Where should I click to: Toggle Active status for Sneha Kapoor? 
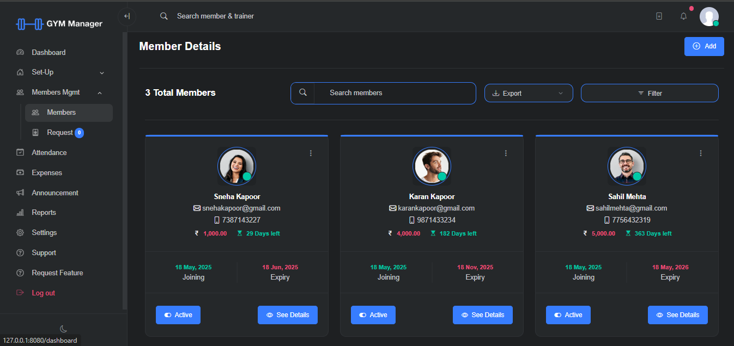(178, 315)
